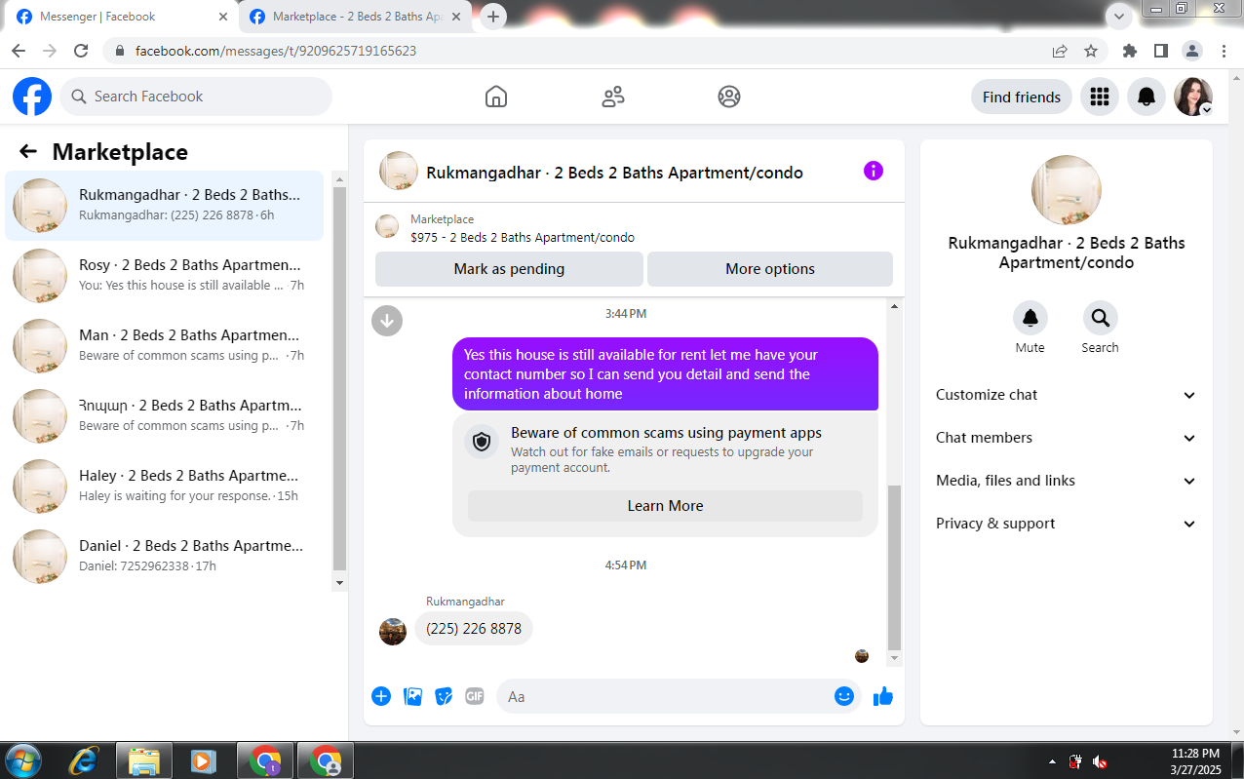
Task: Open the emoji picker
Action: [x=844, y=696]
